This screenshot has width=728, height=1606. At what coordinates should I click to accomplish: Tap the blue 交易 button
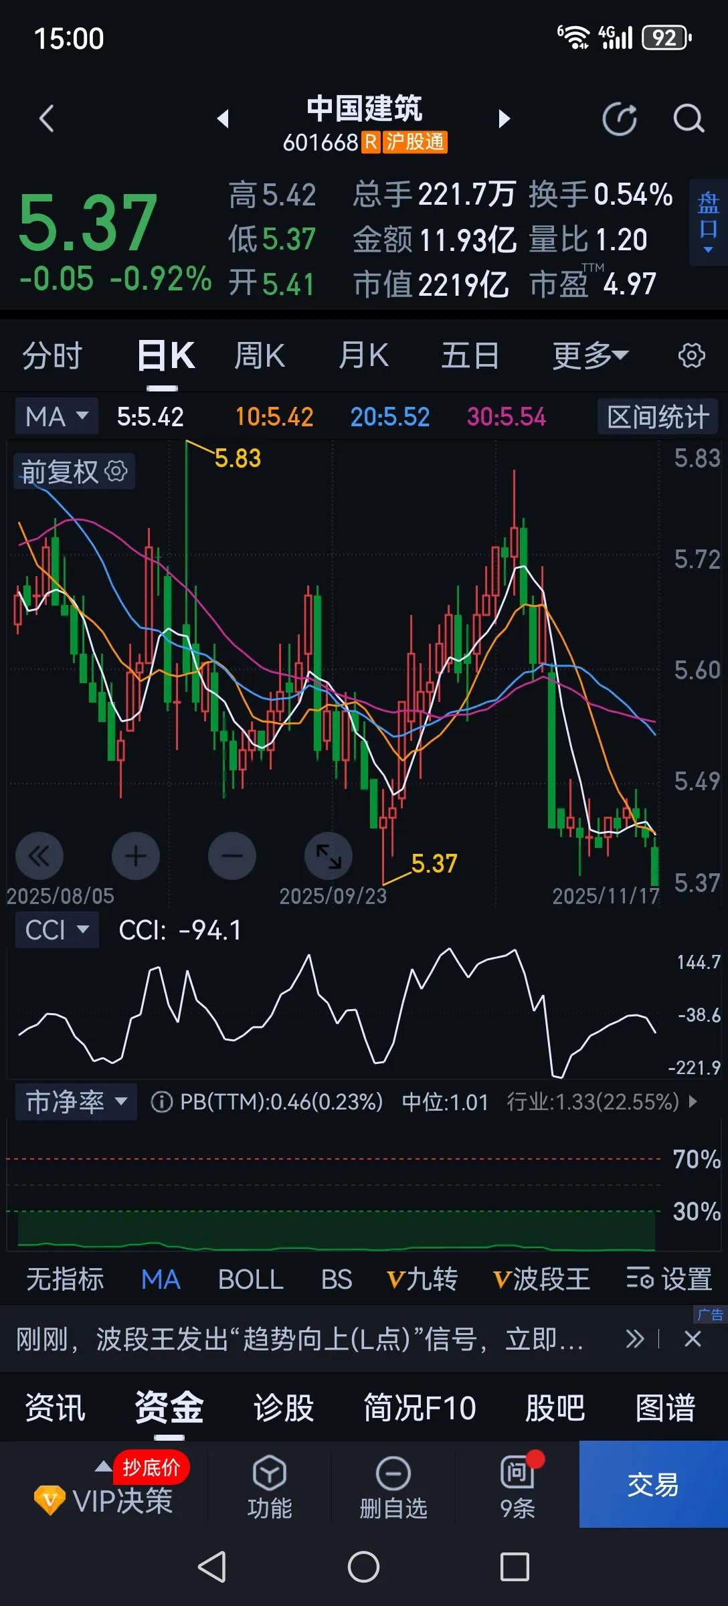click(x=654, y=1484)
